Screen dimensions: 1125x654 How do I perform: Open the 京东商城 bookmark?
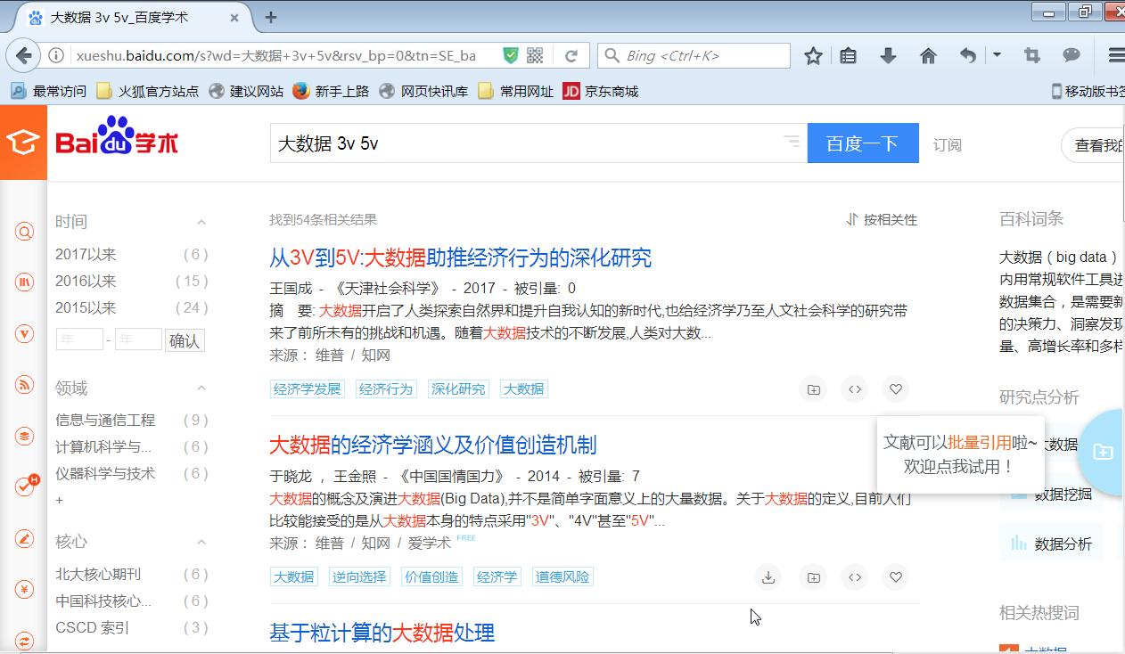[x=601, y=91]
